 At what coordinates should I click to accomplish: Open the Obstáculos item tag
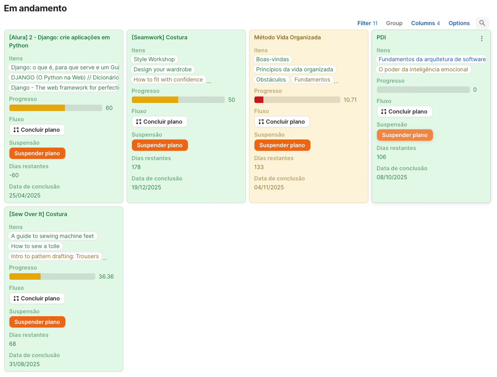pos(271,79)
